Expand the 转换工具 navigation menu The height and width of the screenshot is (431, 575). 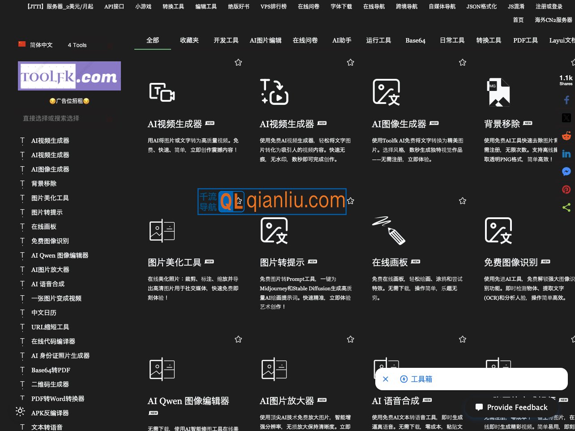coord(173,6)
